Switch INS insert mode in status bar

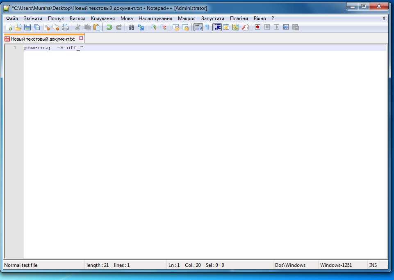click(x=373, y=265)
